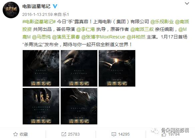
Task: Open the @李仁港 director mention
Action: tap(86, 29)
